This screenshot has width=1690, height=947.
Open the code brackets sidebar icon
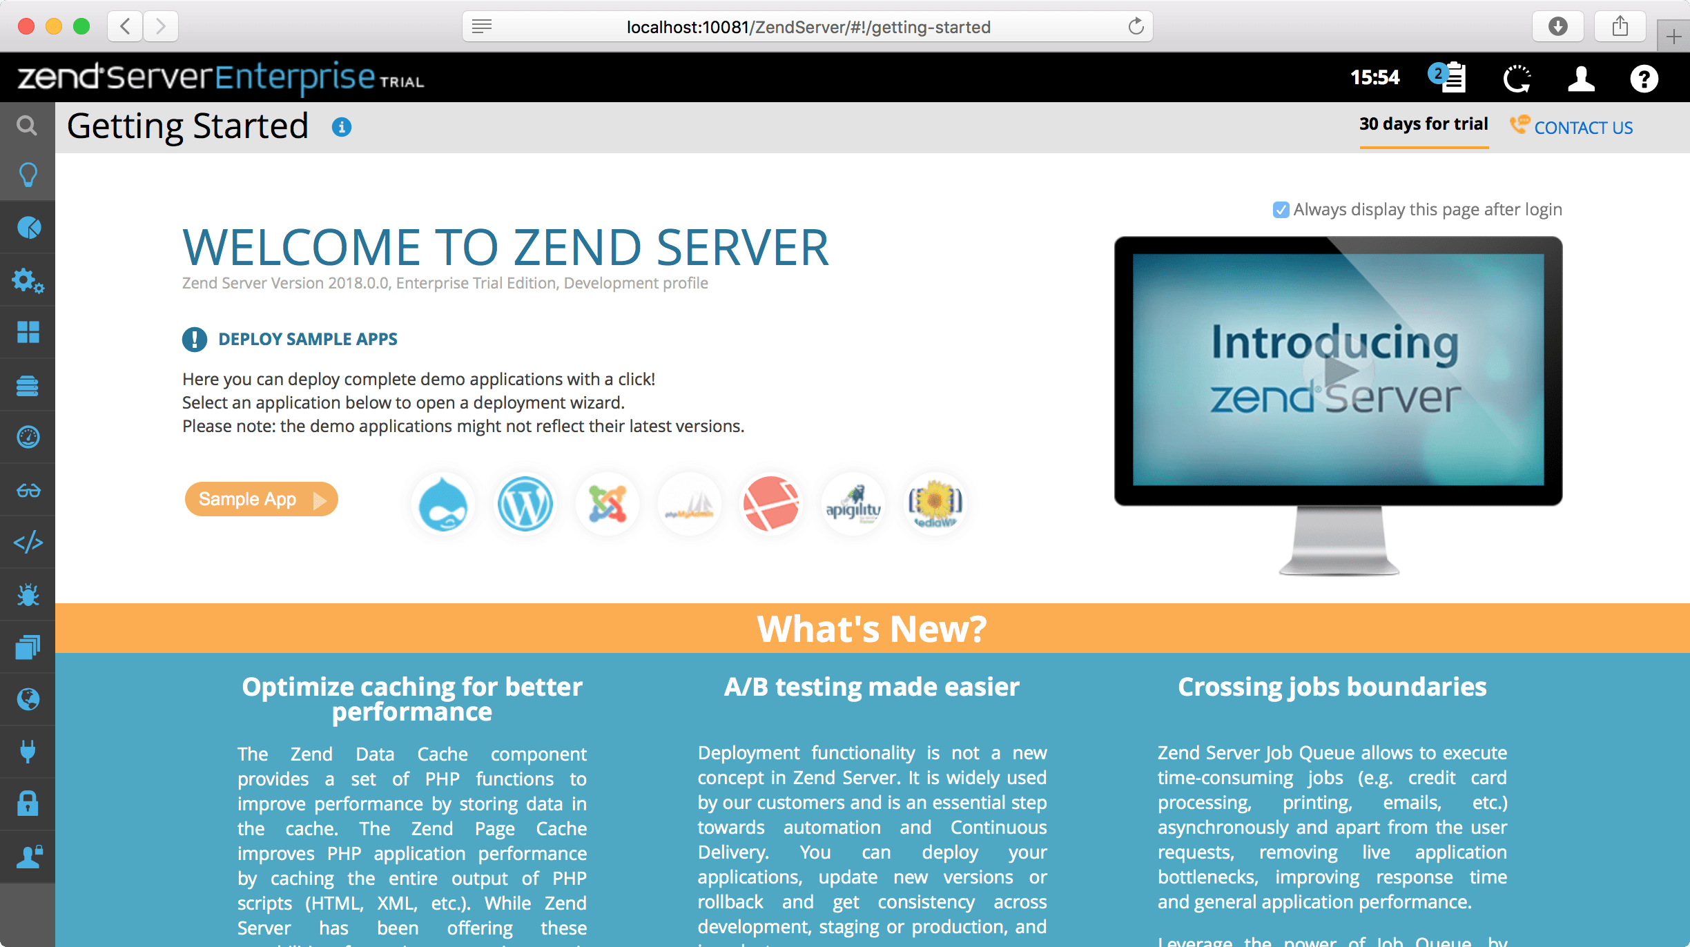pyautogui.click(x=28, y=543)
